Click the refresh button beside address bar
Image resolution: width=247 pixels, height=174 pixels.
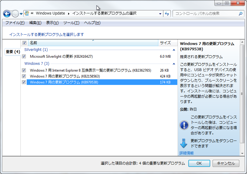167,14
